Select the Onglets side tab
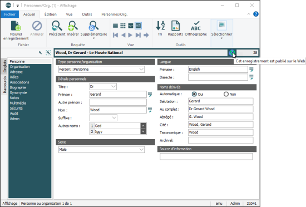Viewport: 306px width, 207px height. (4, 66)
